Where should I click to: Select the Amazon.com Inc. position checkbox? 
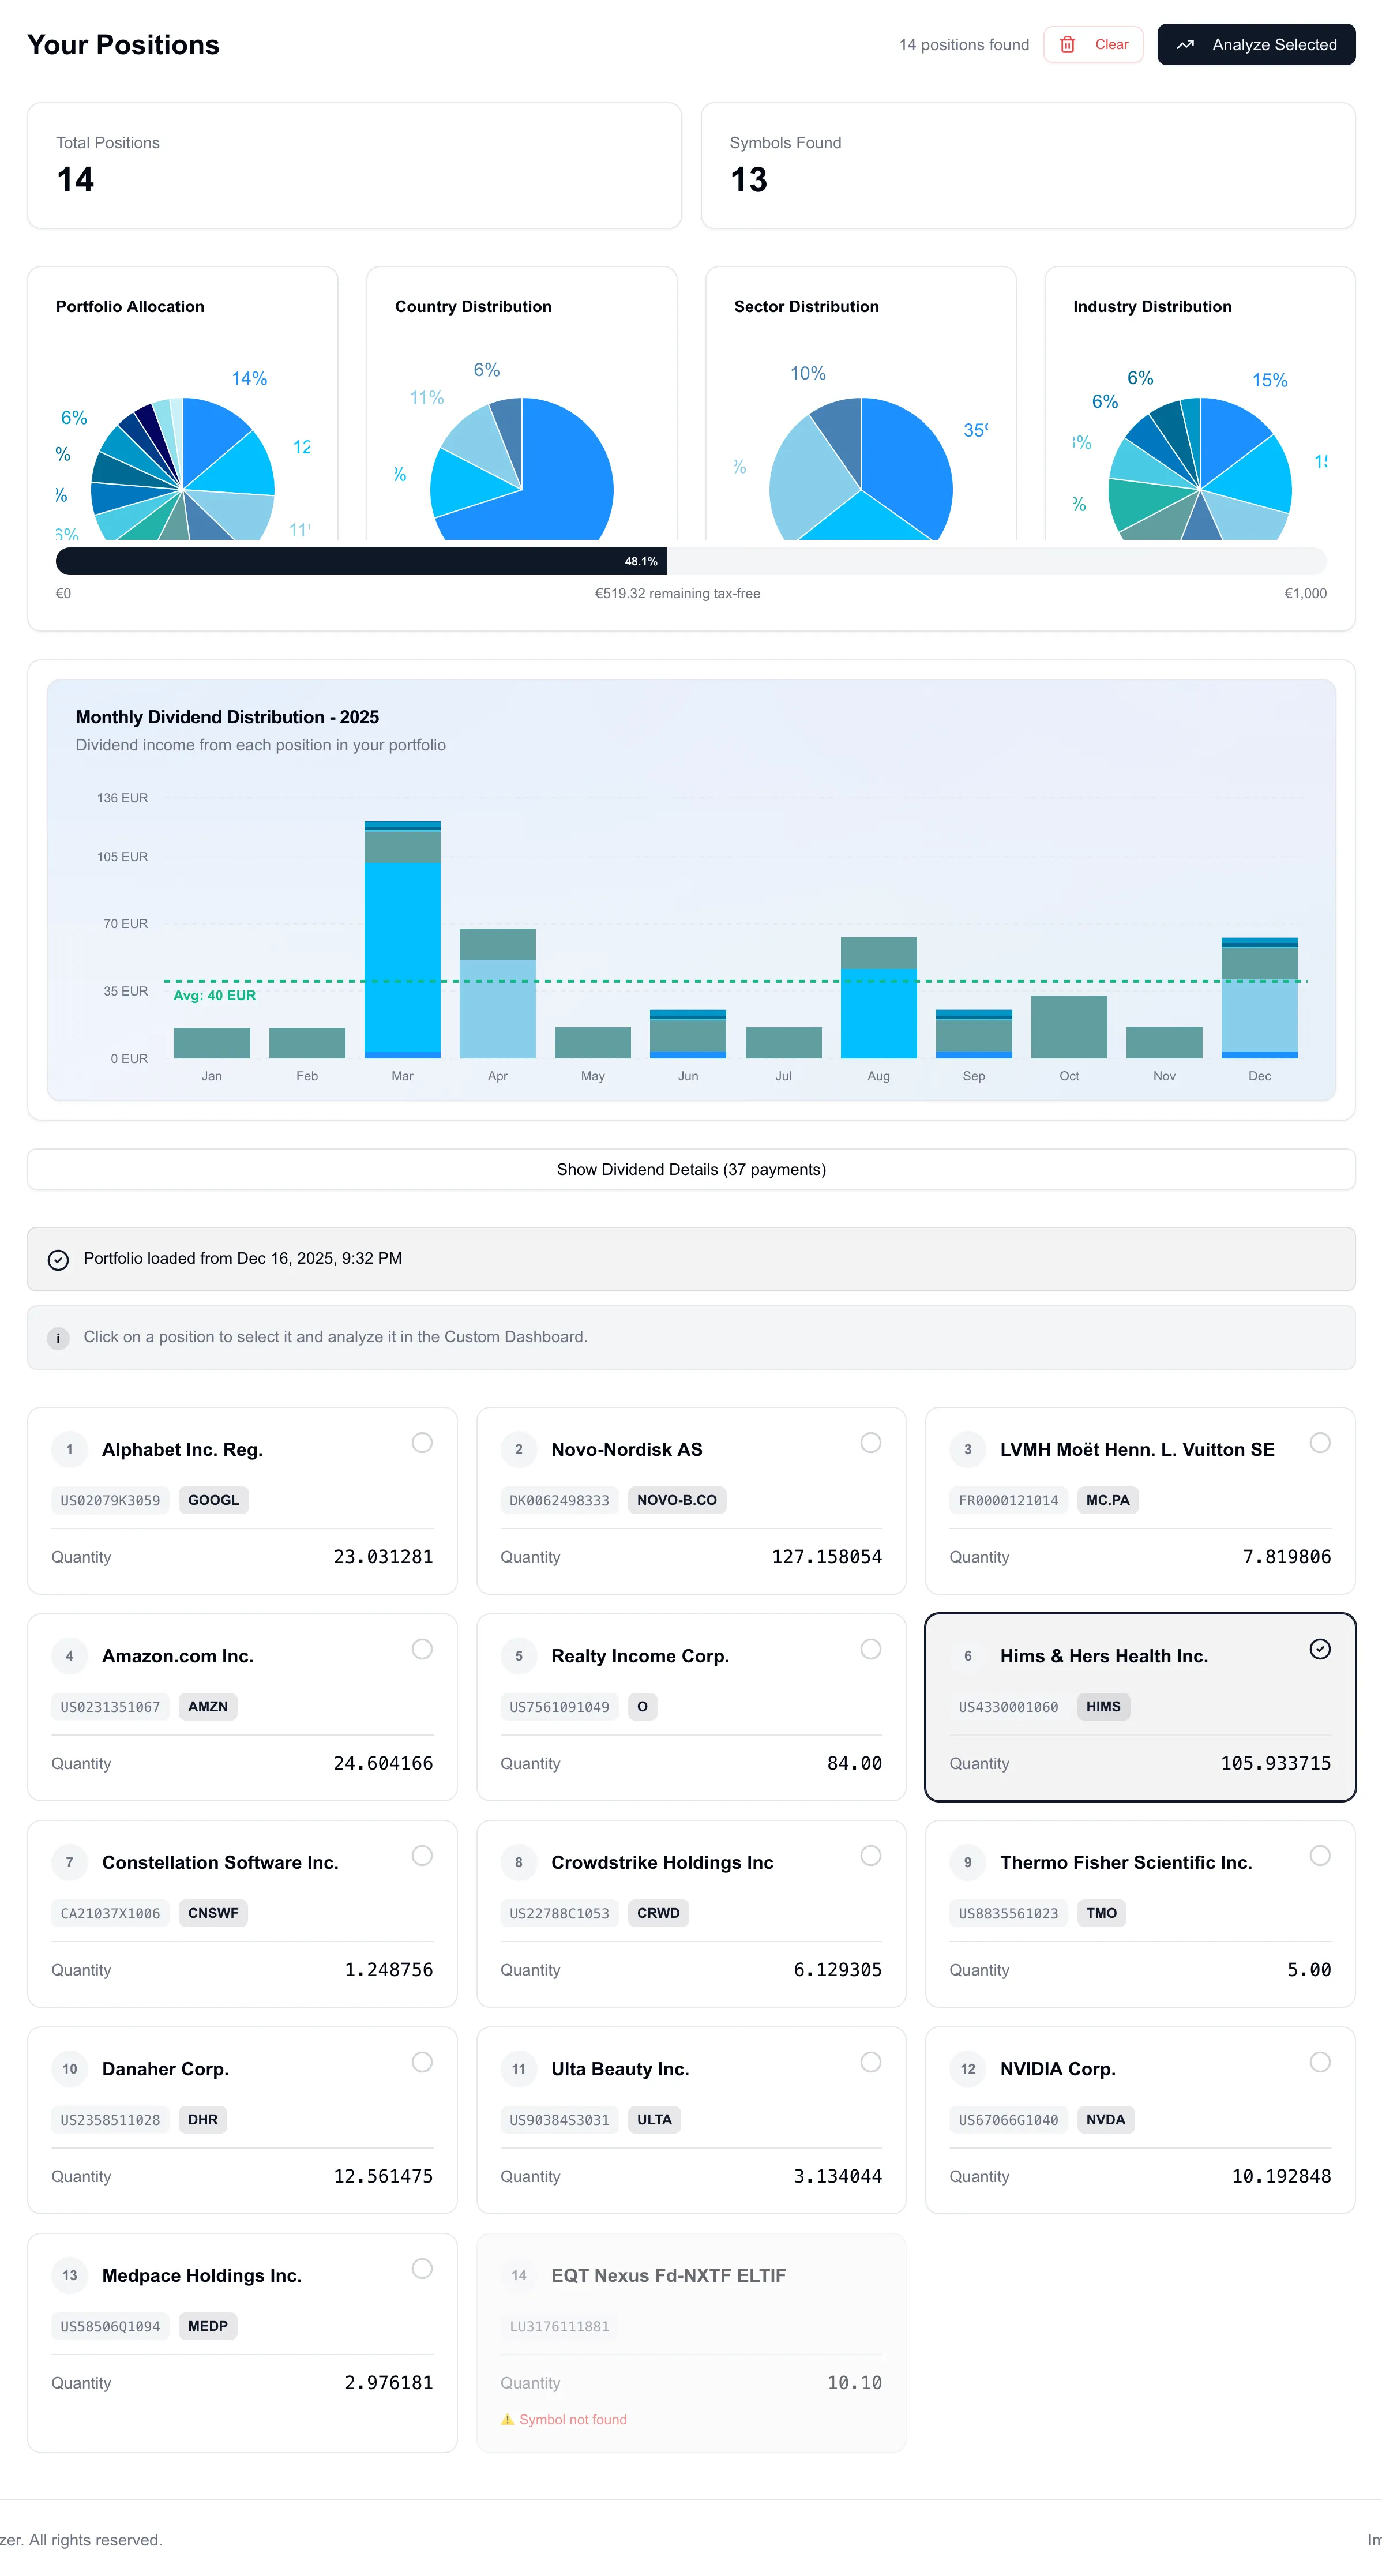[x=422, y=1649]
